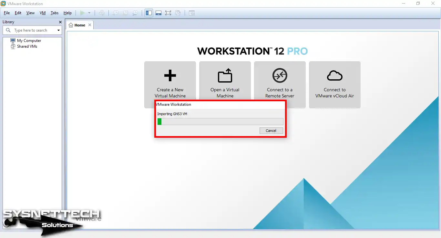Open the Help menu
441x238 pixels.
[x=67, y=13]
